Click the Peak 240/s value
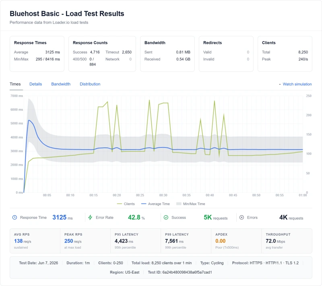Viewport: 322px width, 286px height. click(303, 59)
